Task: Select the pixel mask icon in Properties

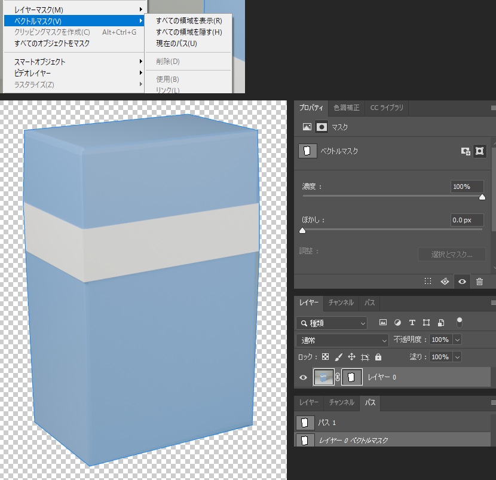Action: tap(307, 127)
